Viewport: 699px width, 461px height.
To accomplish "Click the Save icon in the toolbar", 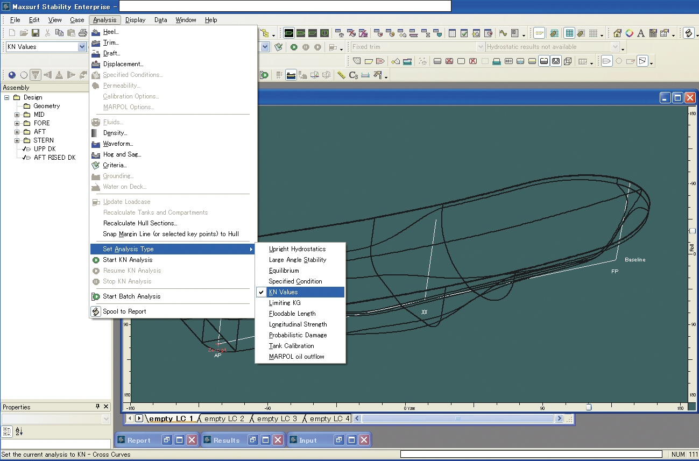I will point(36,33).
